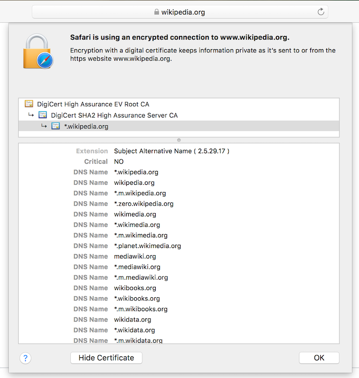Click the pane splitter handle dot
This screenshot has height=378, width=359.
pos(179,140)
